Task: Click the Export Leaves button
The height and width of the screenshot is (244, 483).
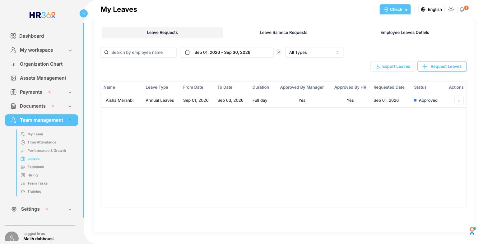Action: click(x=393, y=66)
